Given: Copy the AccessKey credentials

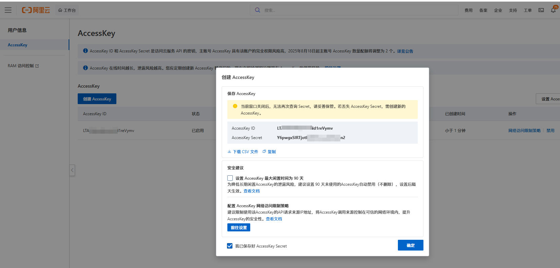Looking at the screenshot, I should click(x=269, y=152).
